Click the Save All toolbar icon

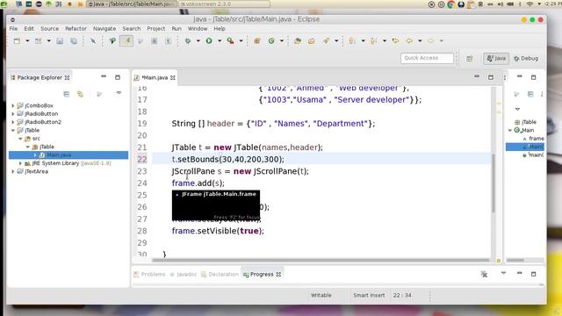pos(74,41)
